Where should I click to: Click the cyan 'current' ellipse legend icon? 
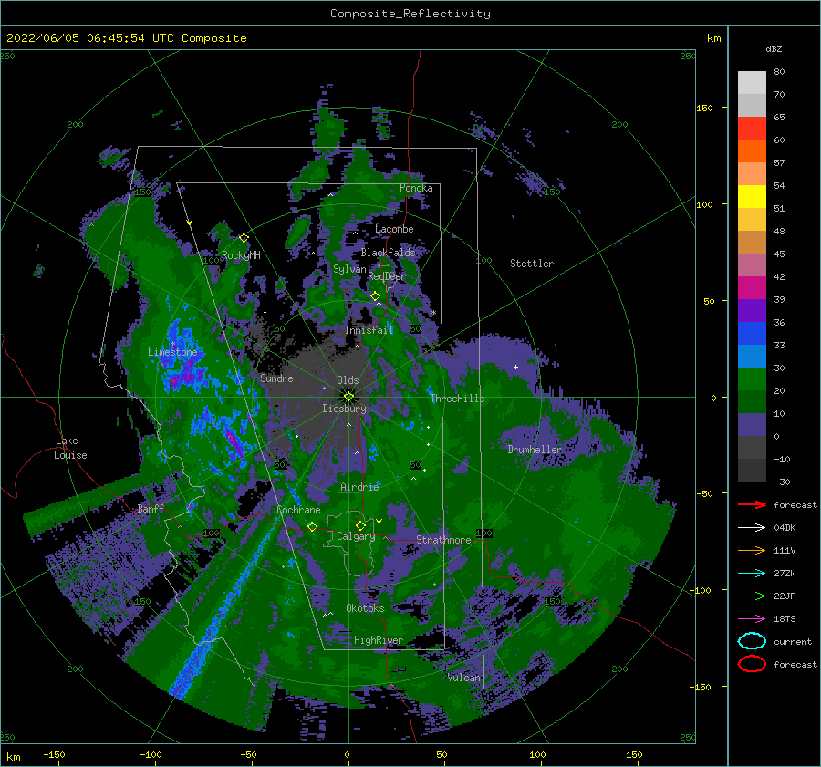click(x=752, y=641)
